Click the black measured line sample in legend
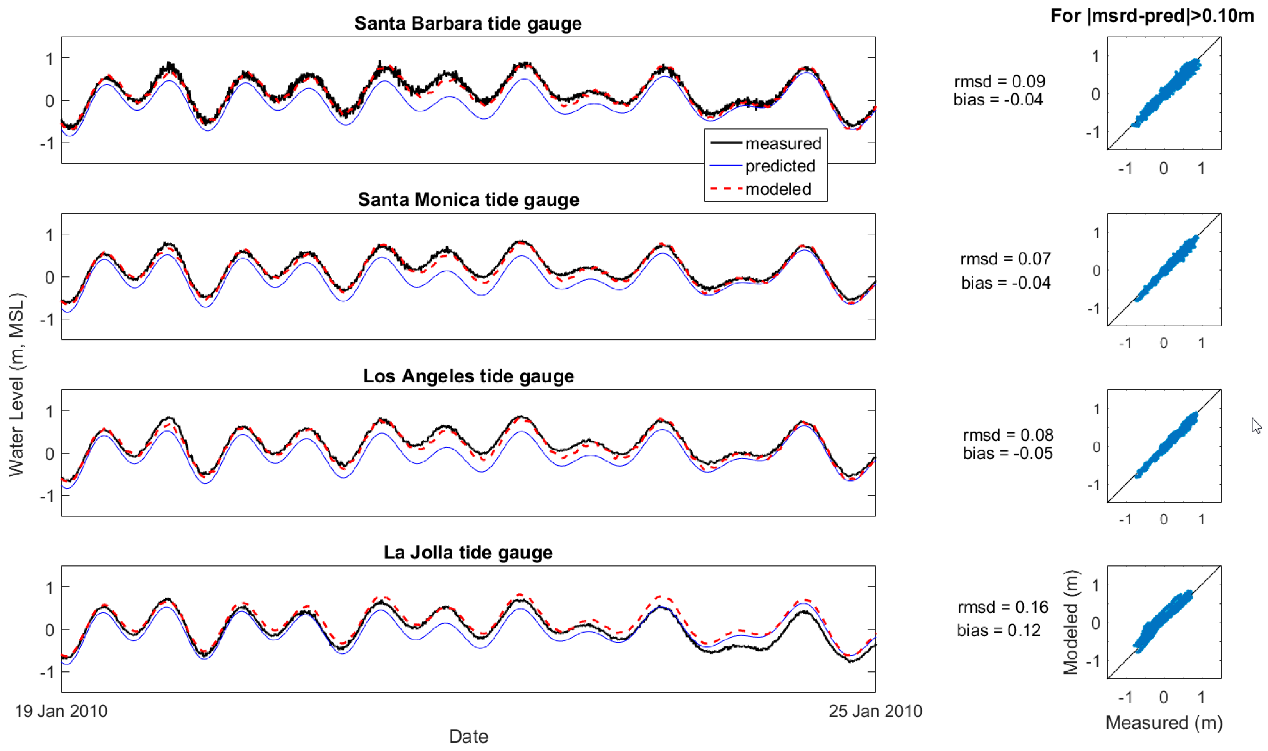This screenshot has height=751, width=1268. pyautogui.click(x=726, y=143)
